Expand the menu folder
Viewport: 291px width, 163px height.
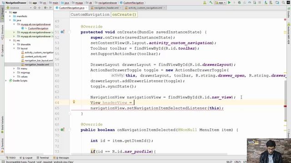[14, 68]
